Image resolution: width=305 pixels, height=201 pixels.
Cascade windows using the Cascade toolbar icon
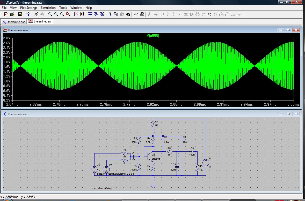(x=96, y=14)
